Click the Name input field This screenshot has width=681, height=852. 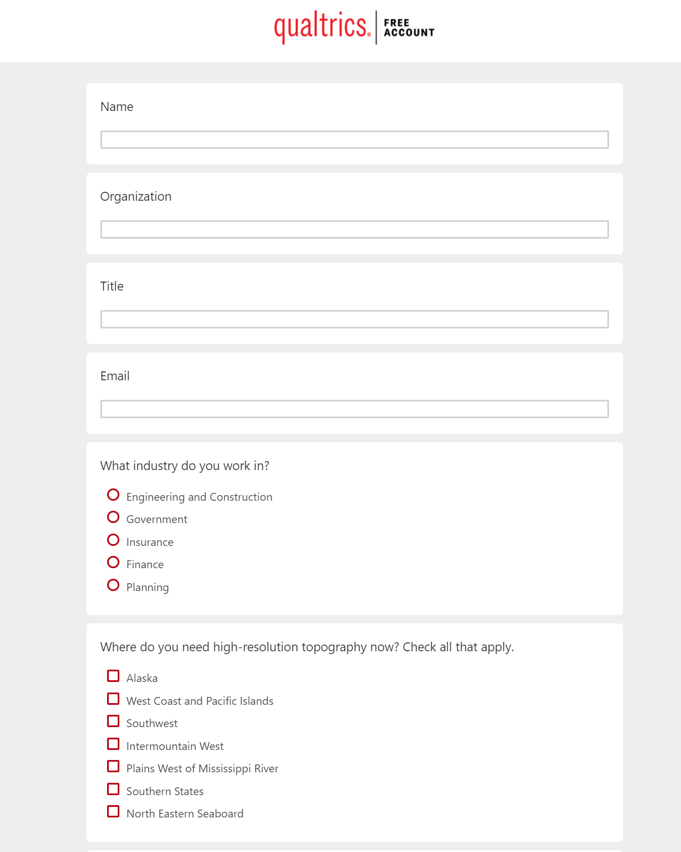354,140
